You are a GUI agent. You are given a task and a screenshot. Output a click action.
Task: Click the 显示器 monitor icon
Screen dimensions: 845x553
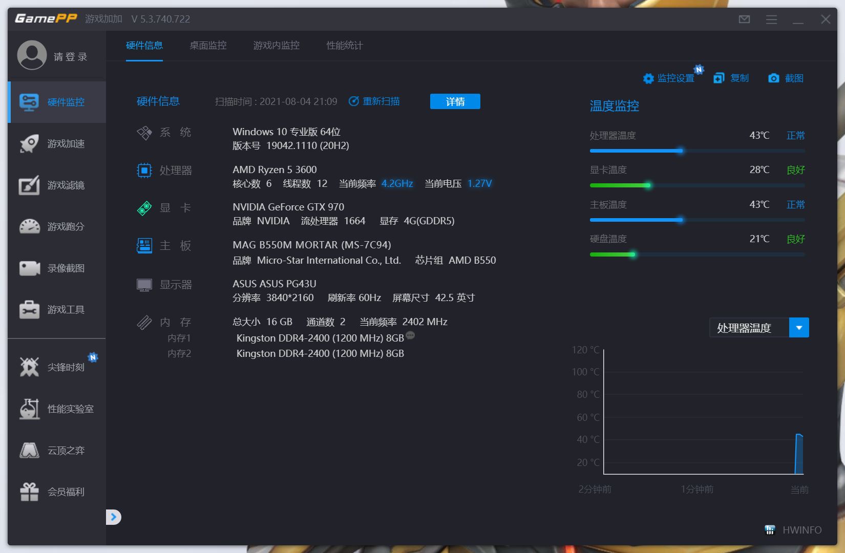tap(144, 285)
